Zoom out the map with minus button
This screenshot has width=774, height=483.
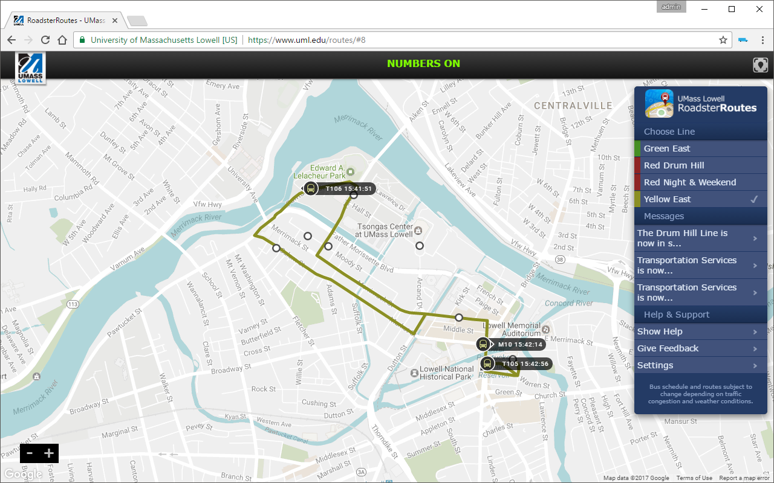coord(30,453)
